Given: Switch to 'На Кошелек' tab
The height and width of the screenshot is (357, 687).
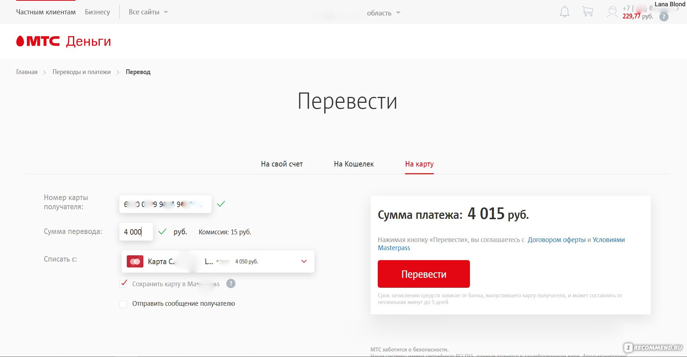Looking at the screenshot, I should (354, 164).
